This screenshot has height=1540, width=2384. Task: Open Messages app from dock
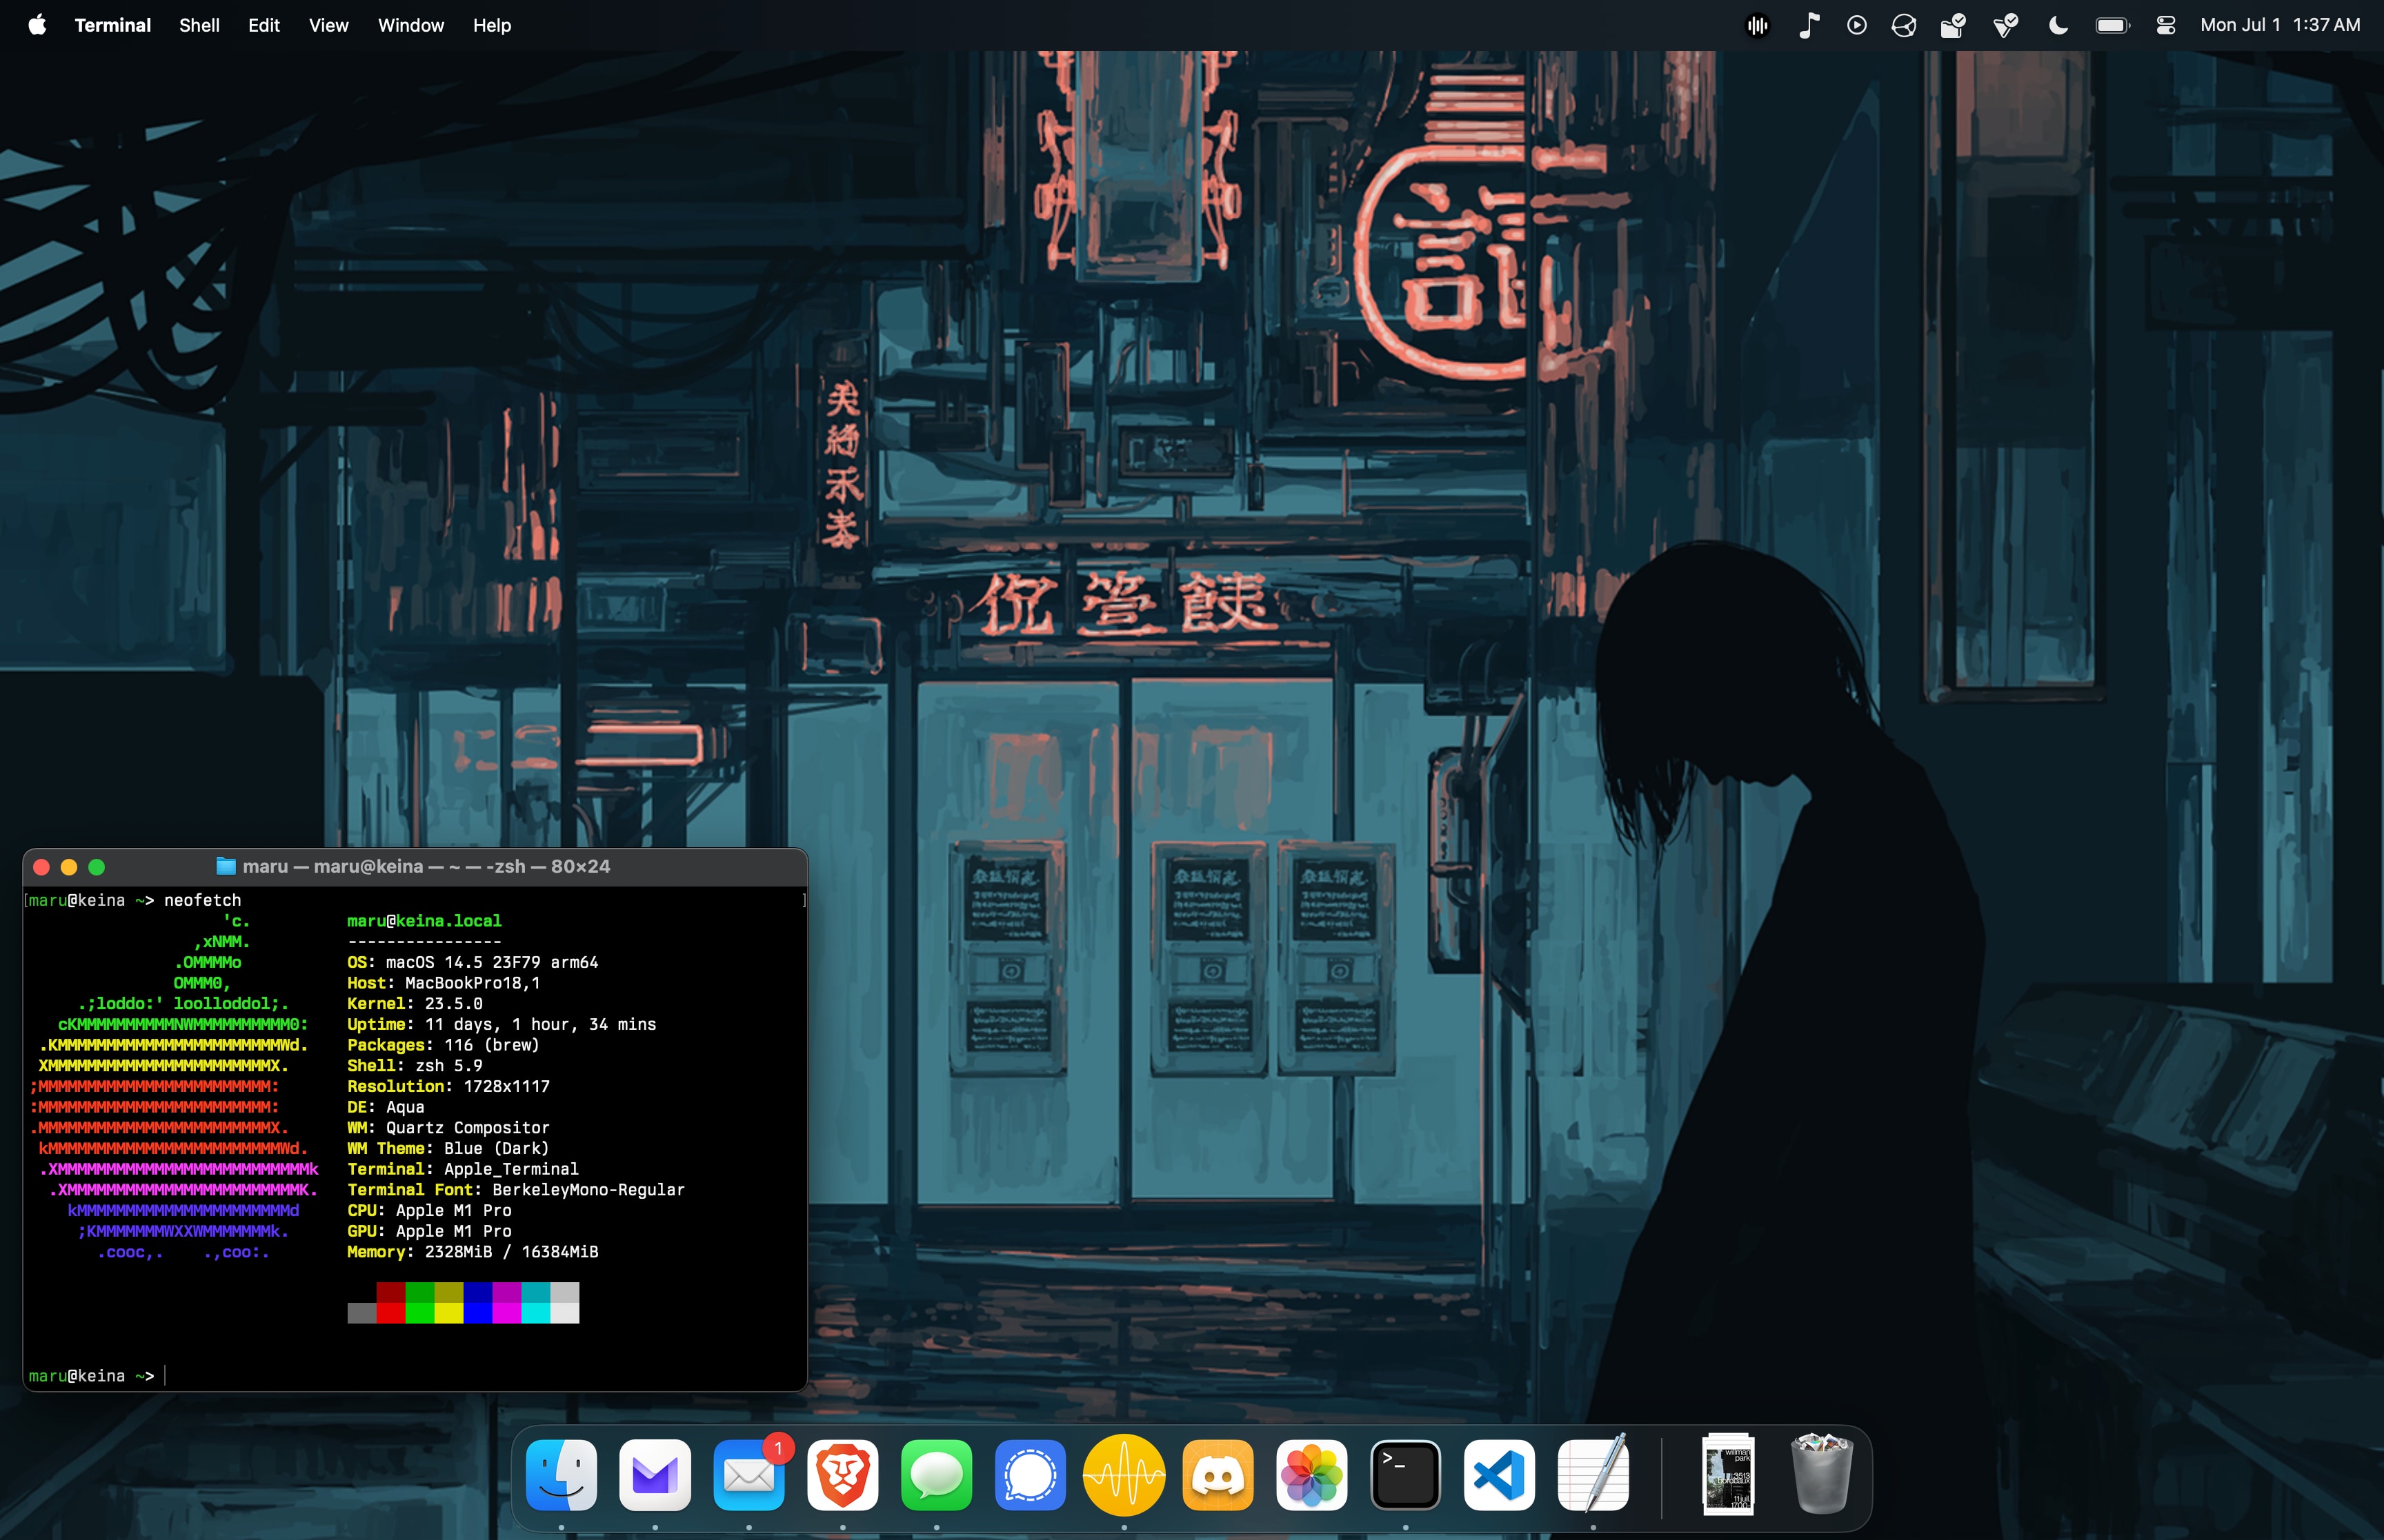click(938, 1477)
